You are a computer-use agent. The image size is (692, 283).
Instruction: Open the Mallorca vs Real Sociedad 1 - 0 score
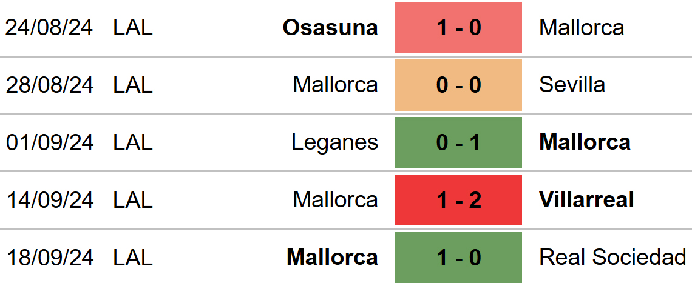458,258
